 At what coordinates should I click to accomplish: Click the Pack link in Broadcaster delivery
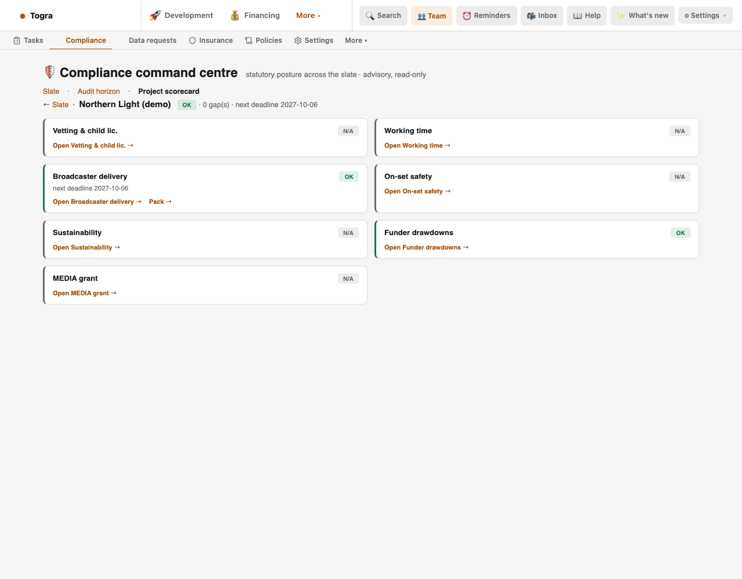click(x=161, y=202)
